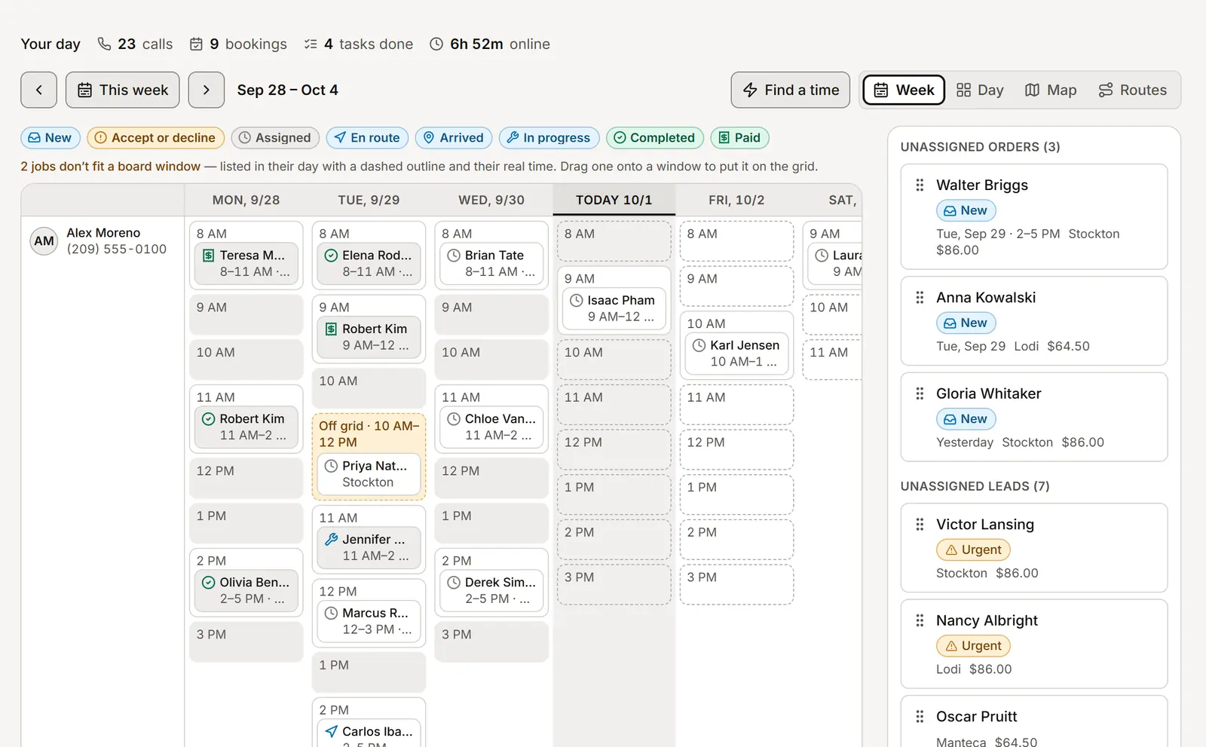Grab the drag handle on Nancy Albright card
The image size is (1206, 747).
click(x=920, y=620)
